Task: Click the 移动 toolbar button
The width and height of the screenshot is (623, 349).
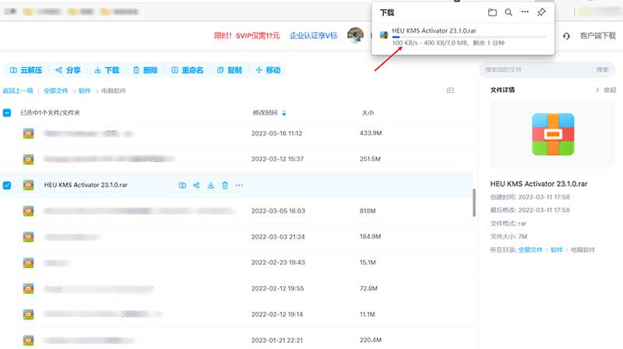Action: (x=268, y=70)
